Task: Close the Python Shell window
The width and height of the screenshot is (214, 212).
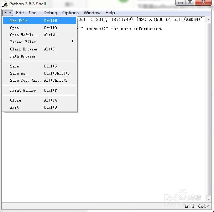Action: (203, 2)
